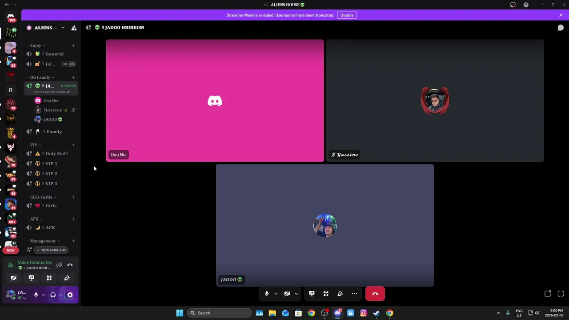
Task: Join the Girls voice channel
Action: [x=51, y=205]
